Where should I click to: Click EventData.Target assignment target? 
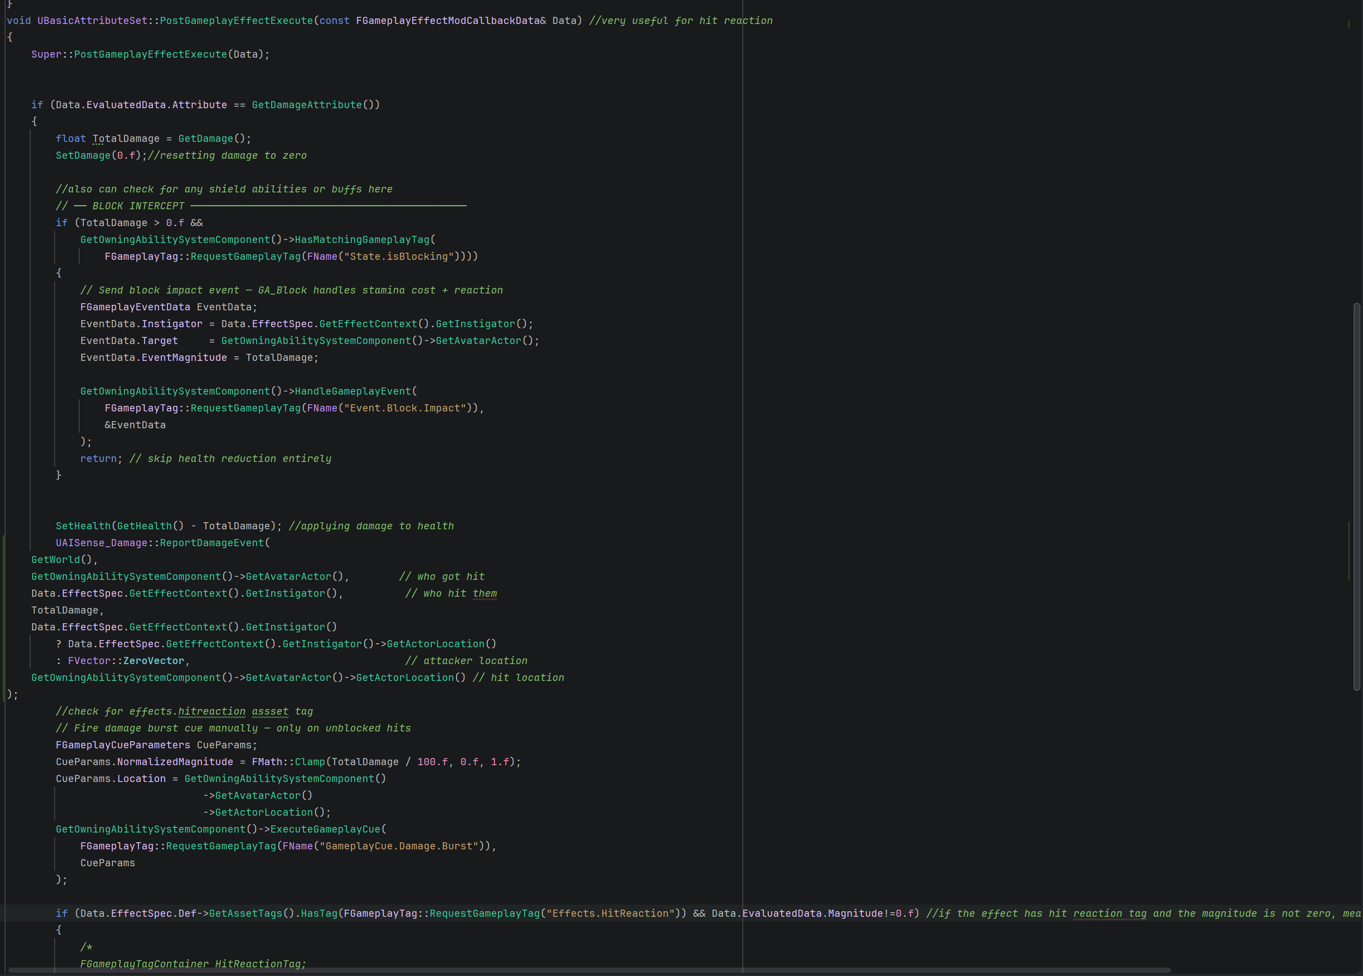[x=129, y=340]
